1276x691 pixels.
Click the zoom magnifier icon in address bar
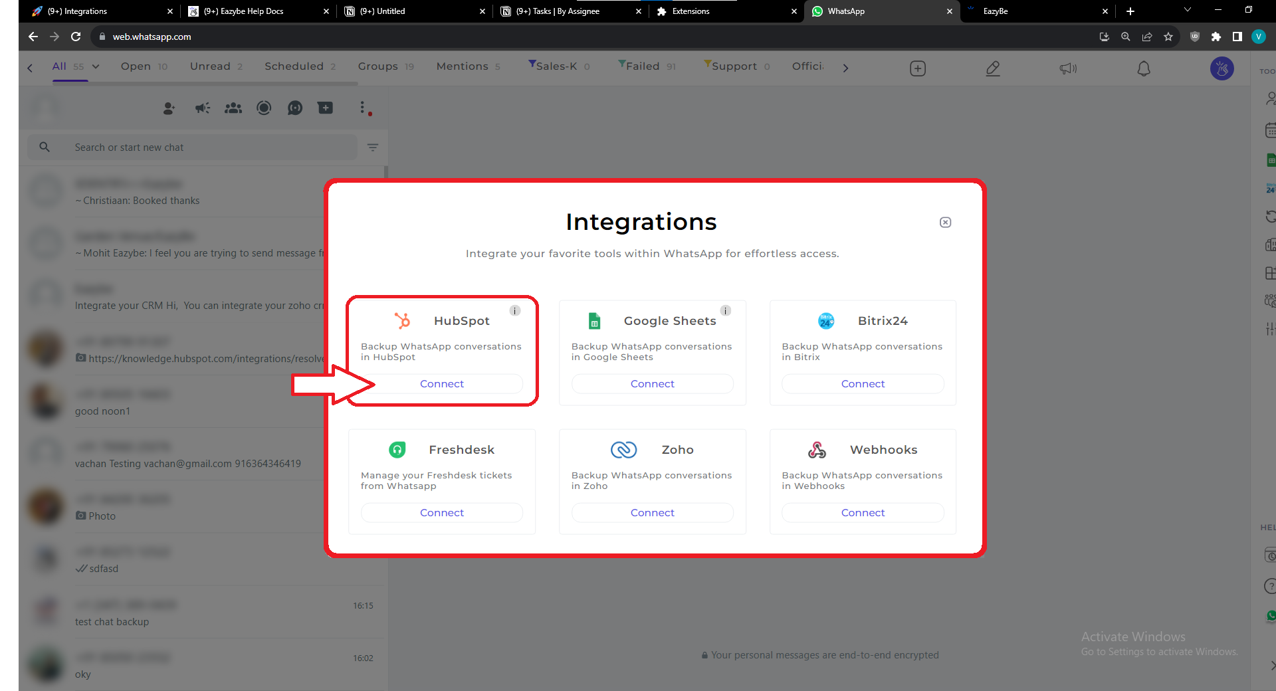(1125, 37)
